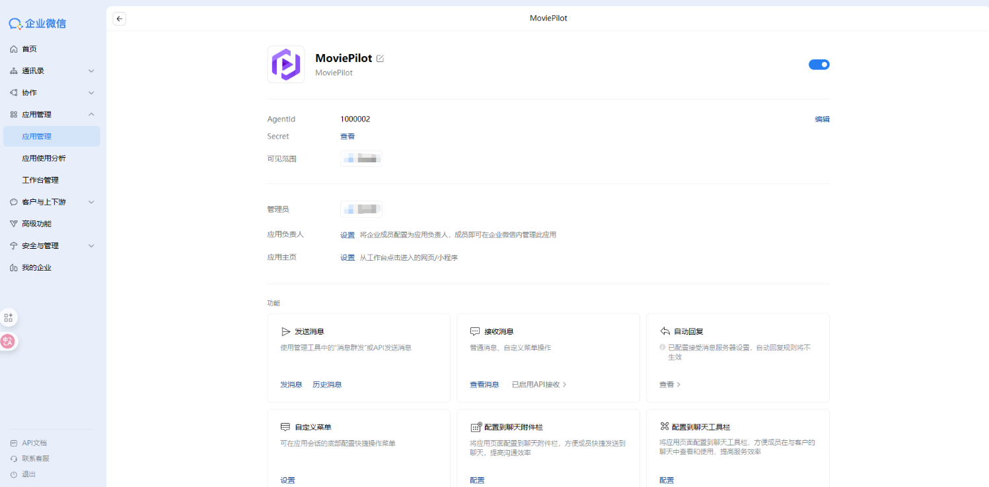
Task: Click the 联系客服 headset icon
Action: [x=14, y=459]
